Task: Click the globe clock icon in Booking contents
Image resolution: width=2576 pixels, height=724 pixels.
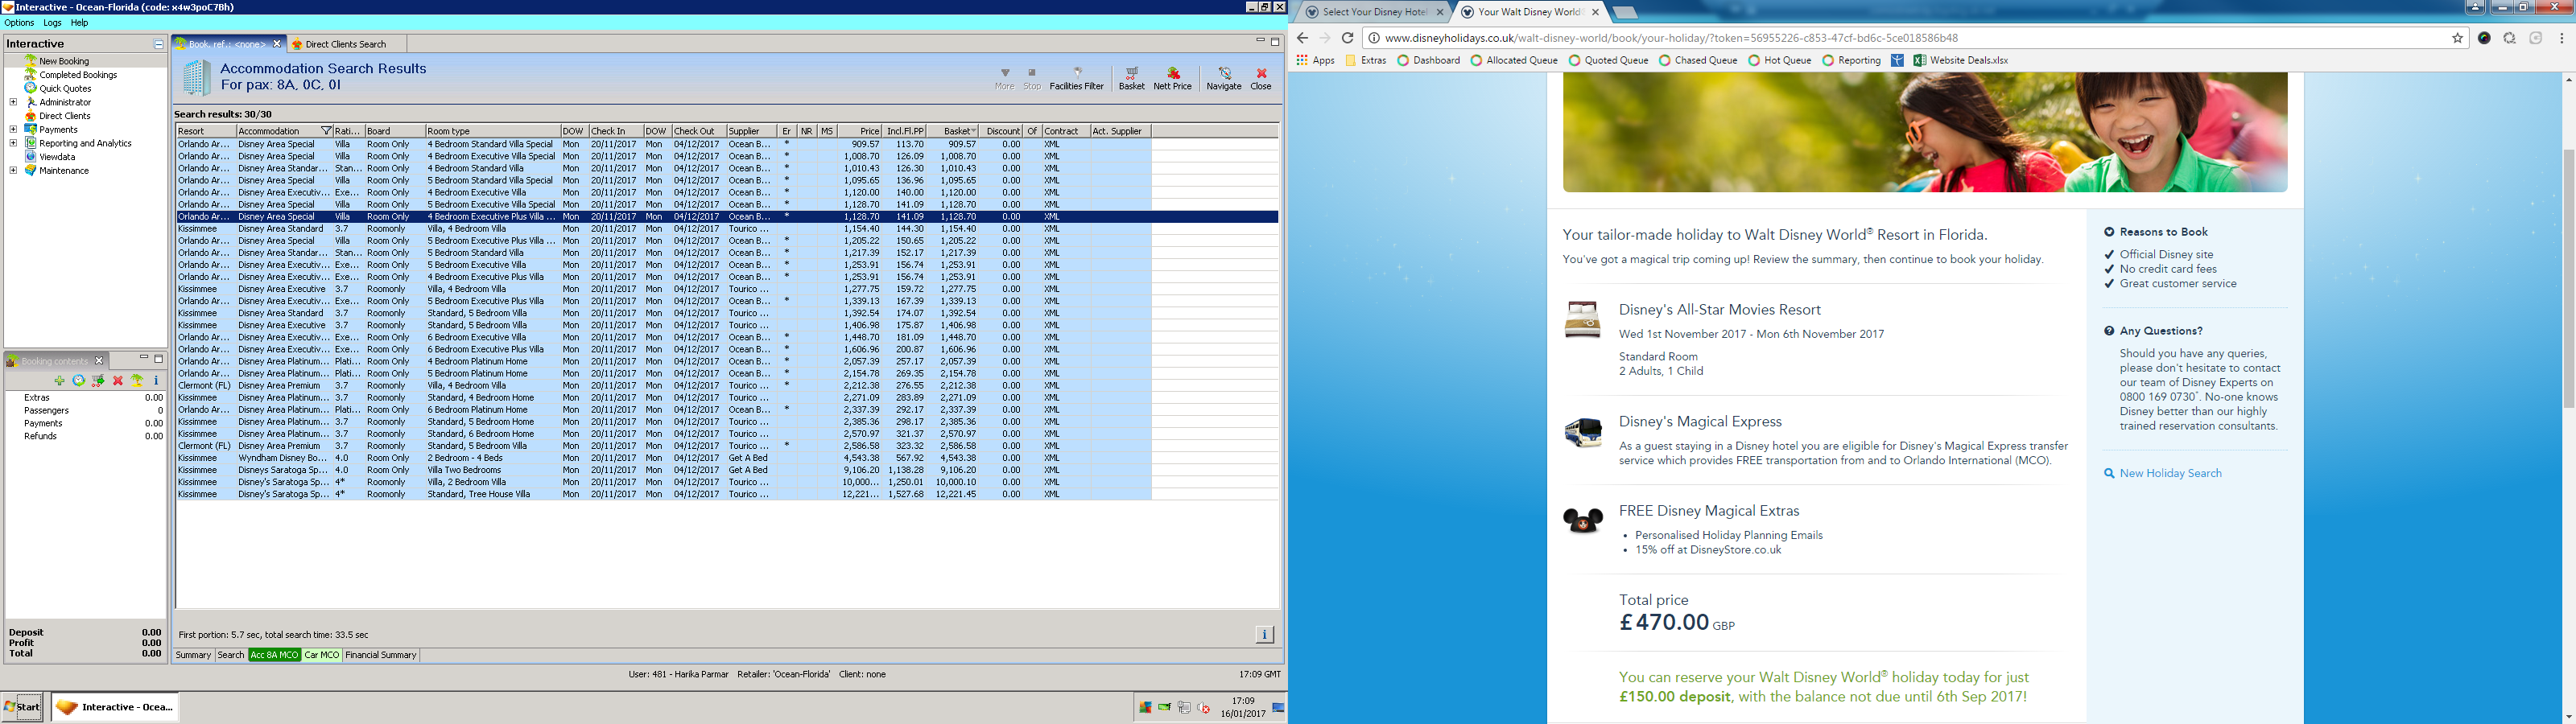Action: point(79,381)
